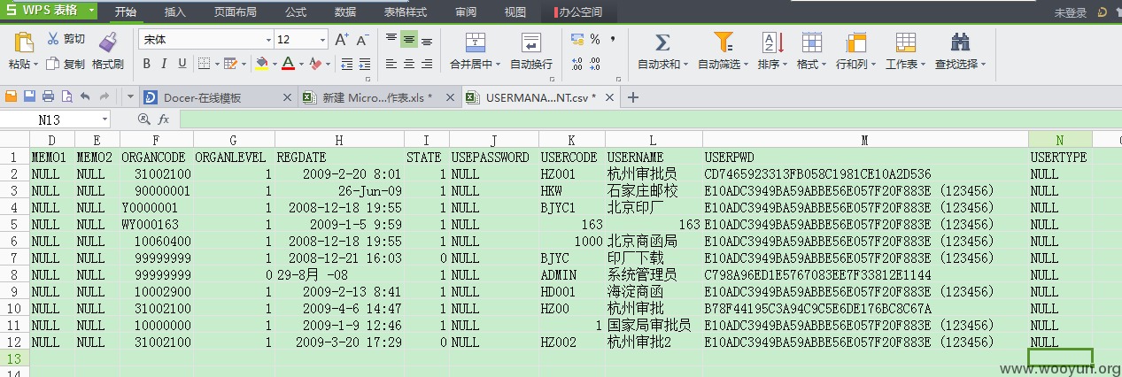Switch to 数据 (Data) ribbon tab
This screenshot has height=377, width=1122.
[345, 12]
